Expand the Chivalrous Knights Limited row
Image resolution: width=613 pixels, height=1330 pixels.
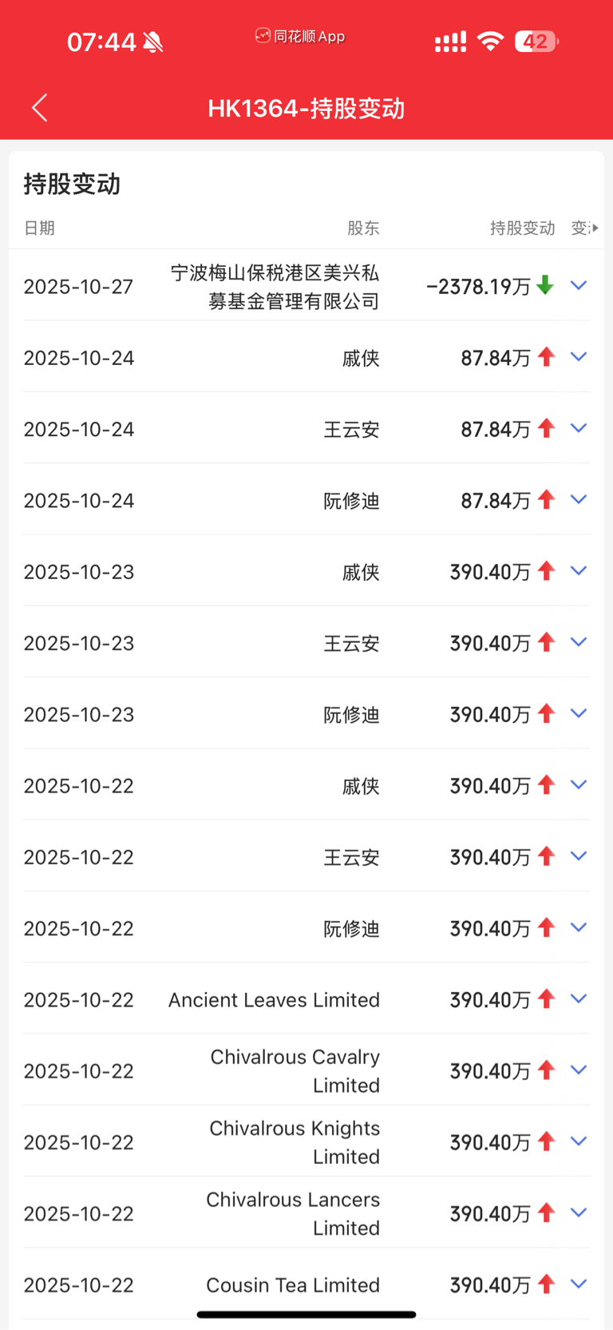(x=579, y=1141)
